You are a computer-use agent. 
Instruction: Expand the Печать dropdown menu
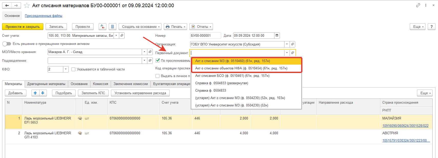pyautogui.click(x=175, y=27)
